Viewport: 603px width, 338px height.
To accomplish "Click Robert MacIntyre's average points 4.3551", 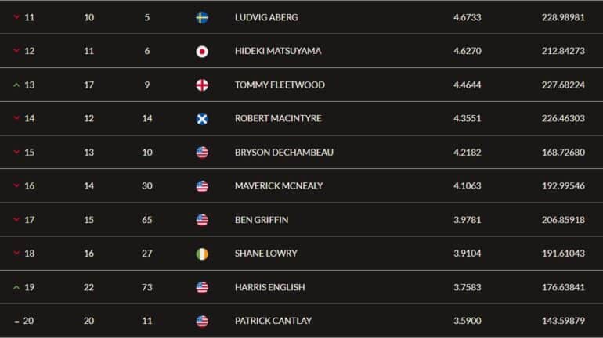I will [x=467, y=118].
